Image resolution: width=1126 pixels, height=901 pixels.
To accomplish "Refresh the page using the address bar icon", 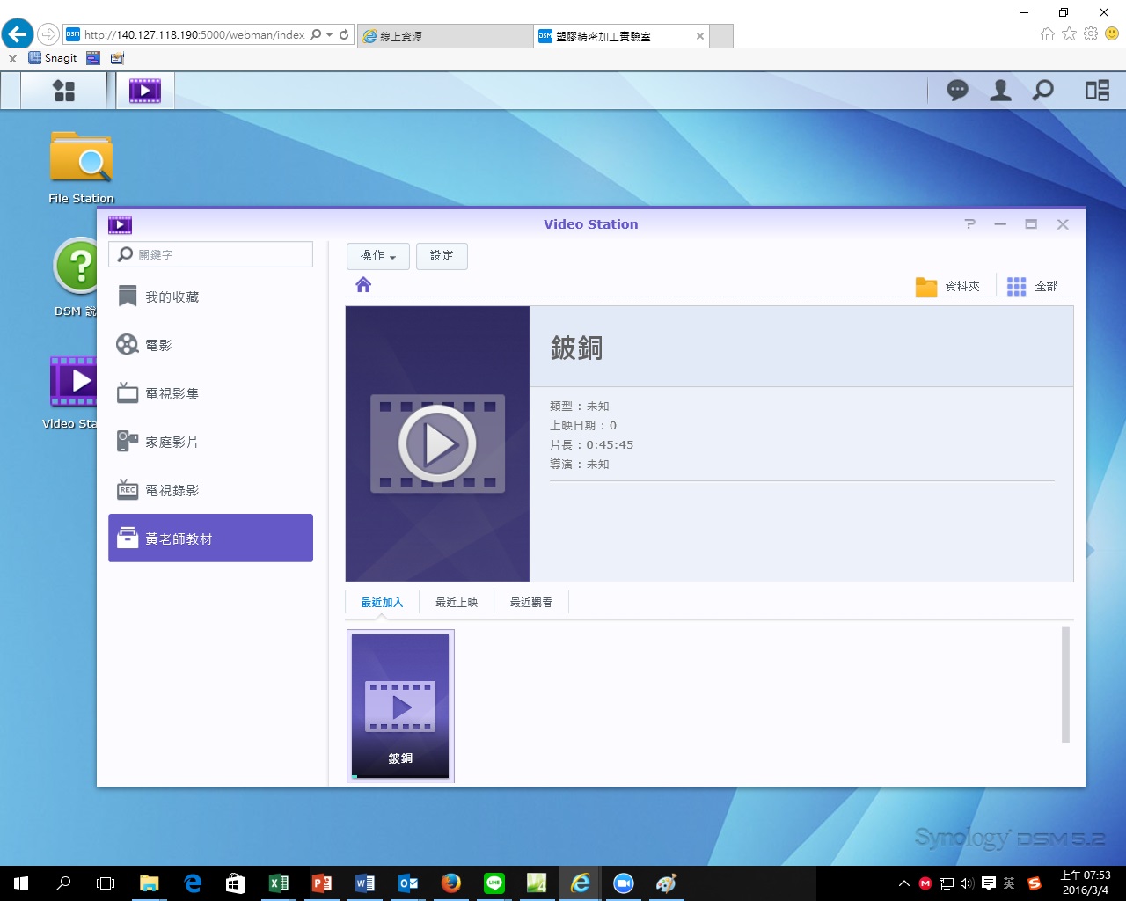I will 344,35.
